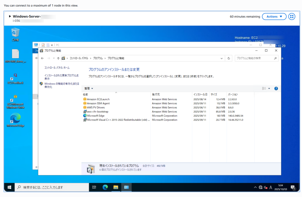Click the プログラムと機能の検索 search field
The width and height of the screenshot is (302, 197).
click(254, 58)
